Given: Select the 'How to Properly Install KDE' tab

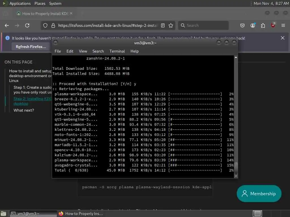Looking at the screenshot, I should click(44, 14).
